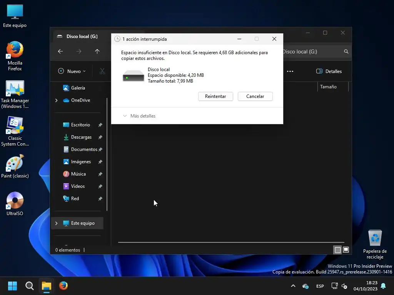The image size is (394, 295).
Task: Open Task Manager desktop shortcut
Action: (x=15, y=94)
